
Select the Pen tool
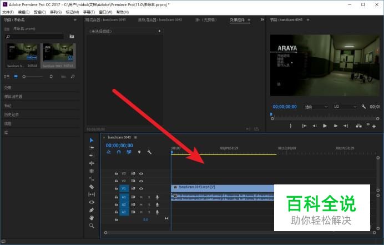pyautogui.click(x=92, y=210)
